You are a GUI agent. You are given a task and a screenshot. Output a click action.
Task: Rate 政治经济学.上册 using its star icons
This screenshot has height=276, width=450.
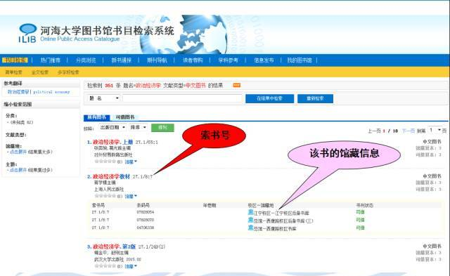coord(105,162)
